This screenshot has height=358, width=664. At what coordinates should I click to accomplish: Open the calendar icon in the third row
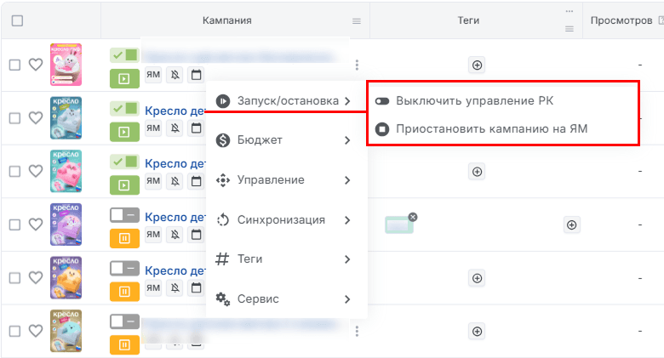[x=196, y=181]
